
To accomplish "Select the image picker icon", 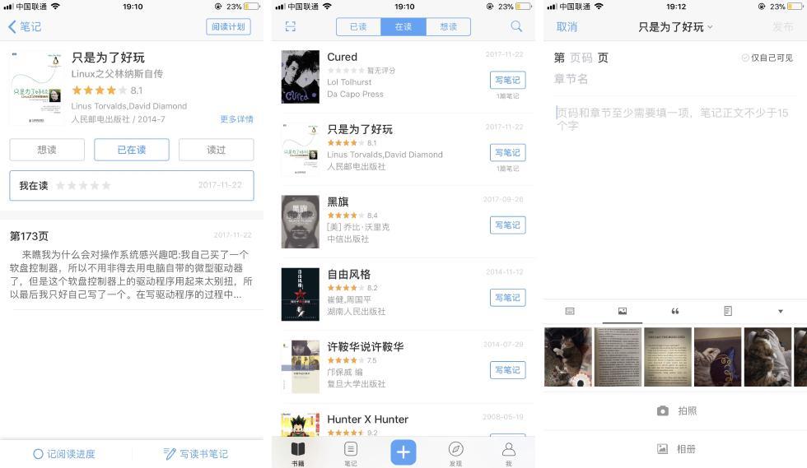I will click(x=623, y=311).
